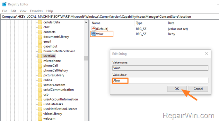Click the tree scrollbar up arrow
This screenshot has height=121, width=219.
coord(86,22)
